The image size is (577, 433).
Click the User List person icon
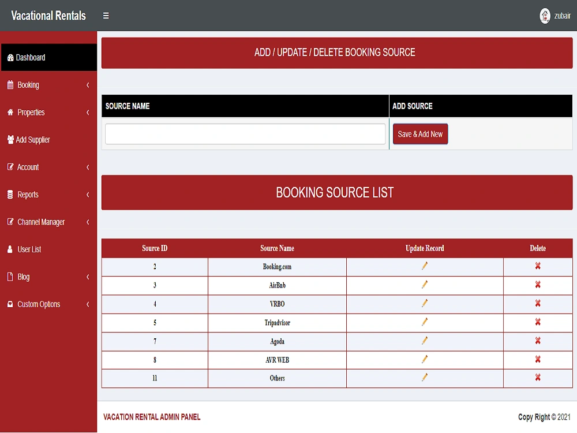(x=10, y=249)
